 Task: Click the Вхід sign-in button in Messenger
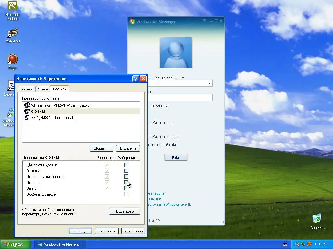coord(176,158)
